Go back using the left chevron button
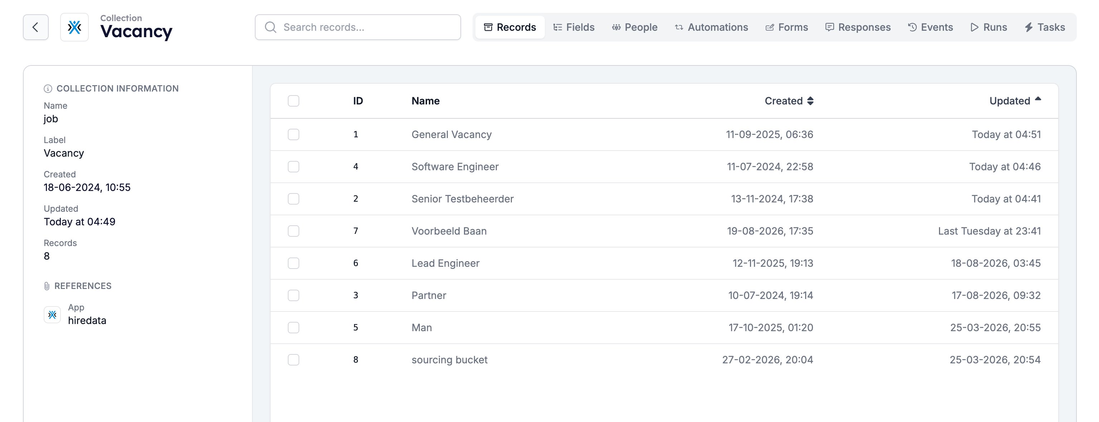Image resolution: width=1099 pixels, height=422 pixels. point(35,27)
